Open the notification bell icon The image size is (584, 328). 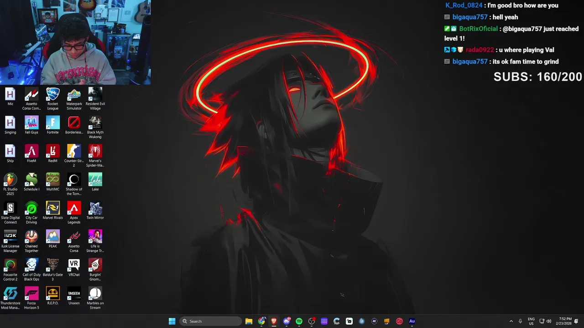[576, 321]
